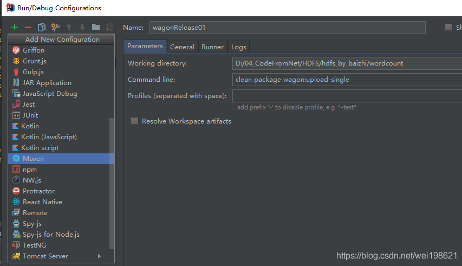Viewport: 462px width, 266px height.
Task: Select JUnit configuration type
Action: (61, 115)
